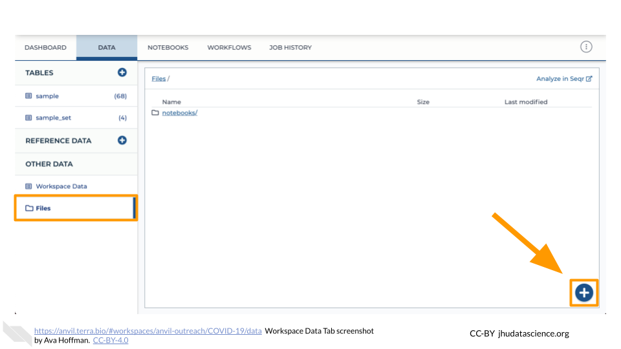This screenshot has width=621, height=349.
Task: Go to the WORKFLOWS tab
Action: point(229,47)
